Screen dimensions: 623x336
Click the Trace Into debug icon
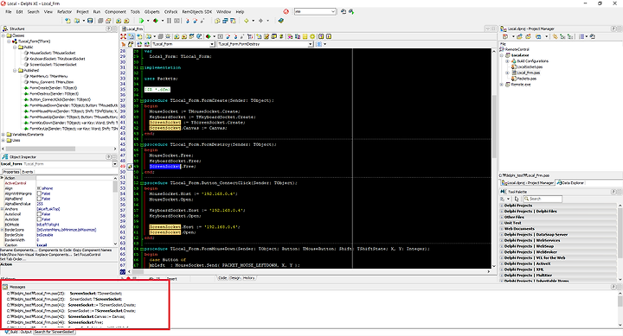pyautogui.click(x=188, y=21)
